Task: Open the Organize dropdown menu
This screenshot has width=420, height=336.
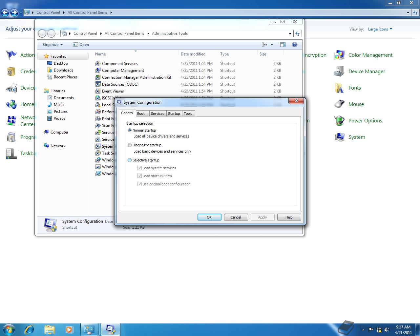Action: click(x=52, y=45)
